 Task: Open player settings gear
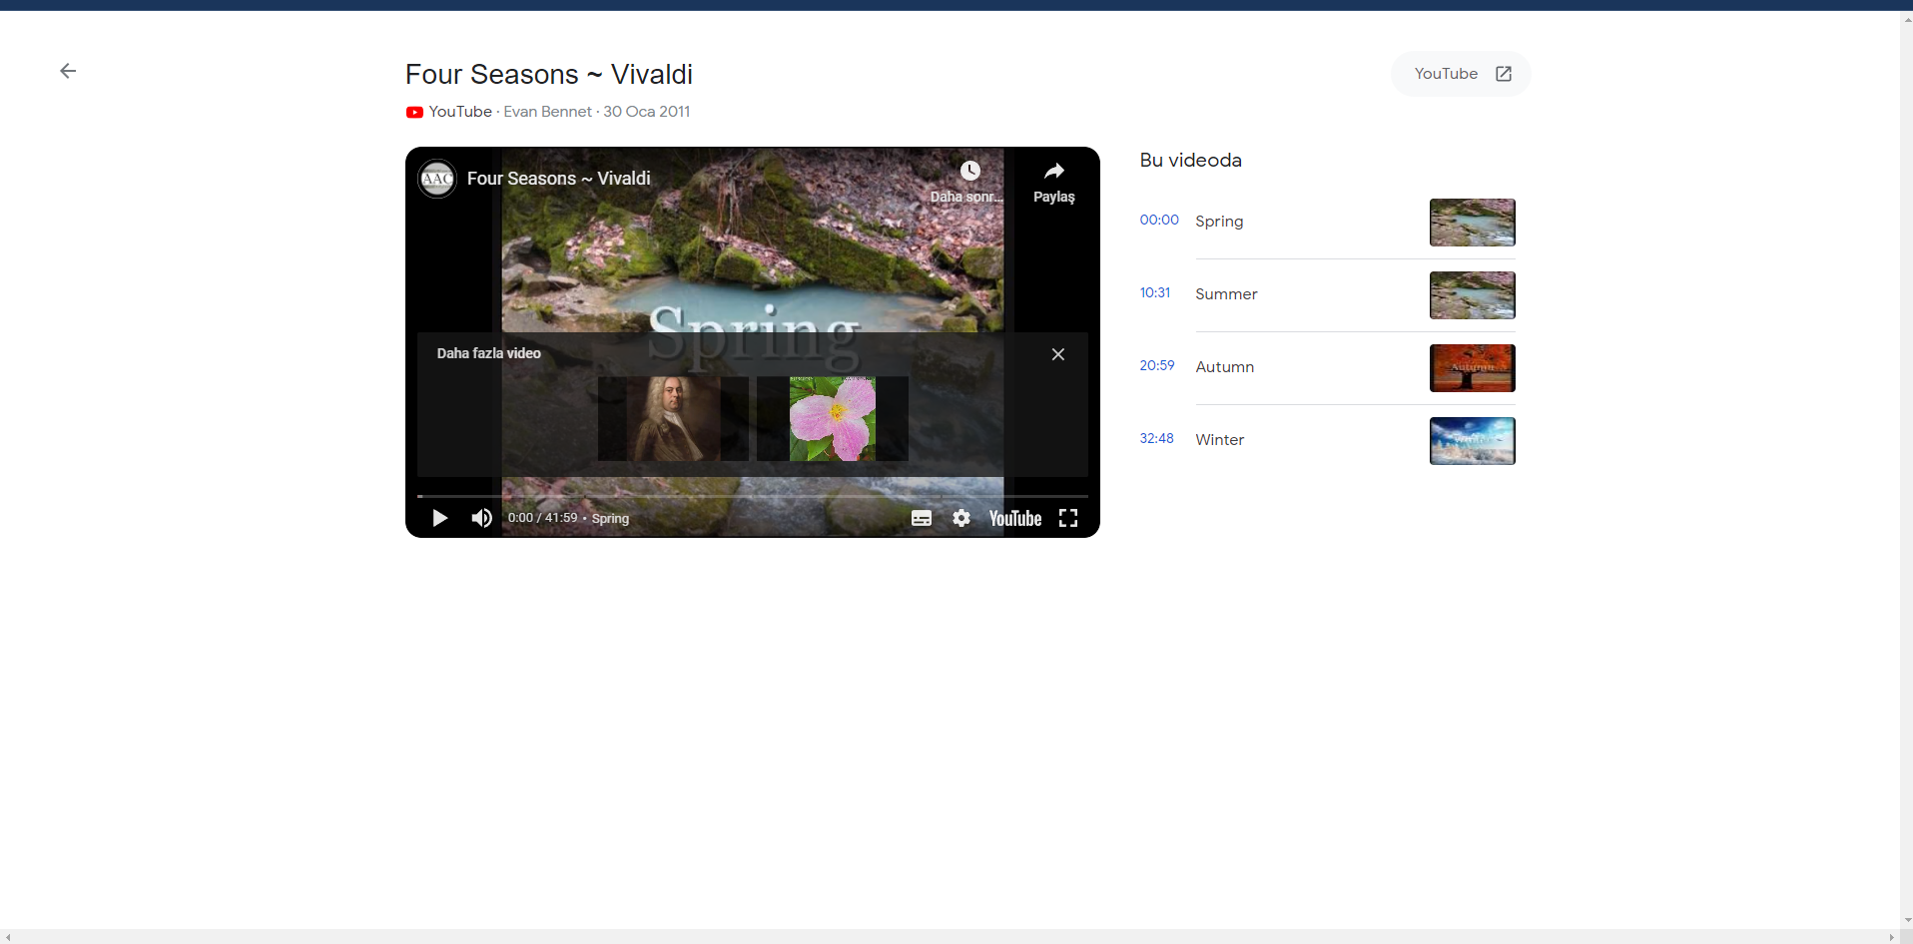pos(961,518)
